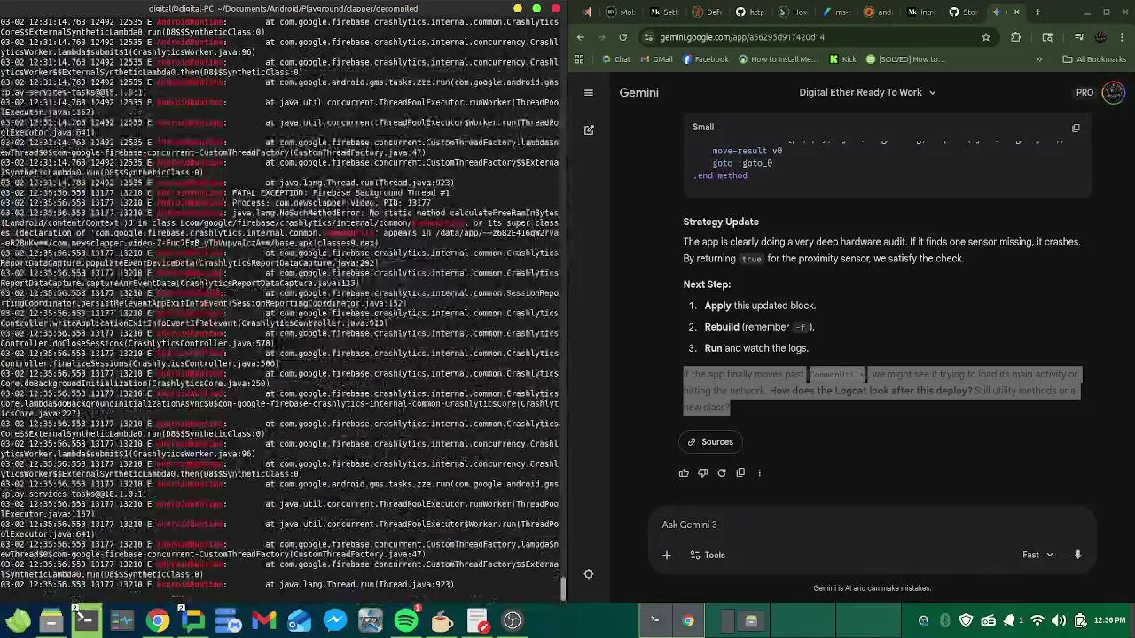Open the Facebook bookmark
1135x638 pixels.
[704, 59]
